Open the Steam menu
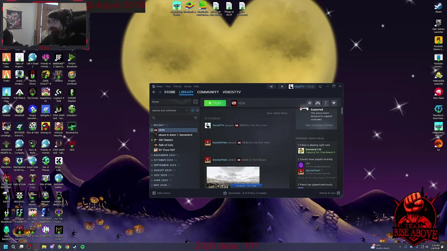This screenshot has width=447, height=251. 159,86
